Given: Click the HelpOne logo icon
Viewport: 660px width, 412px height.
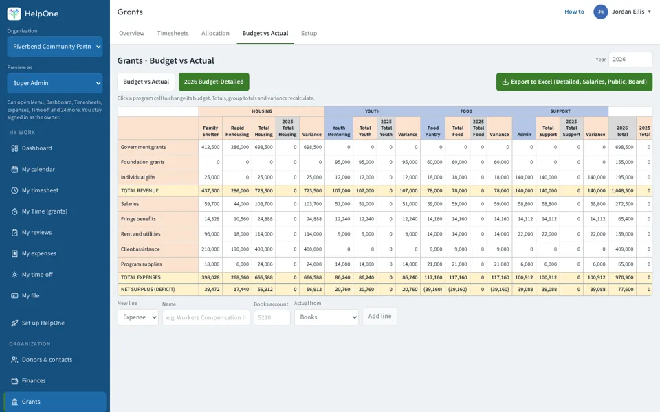Looking at the screenshot, I should (14, 14).
